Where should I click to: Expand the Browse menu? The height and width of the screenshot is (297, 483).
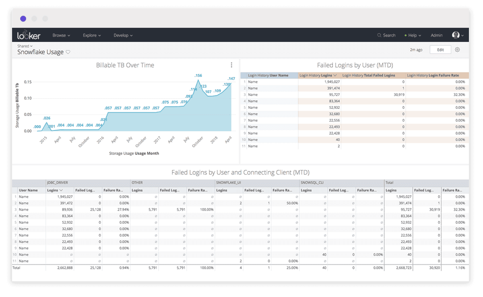pos(61,35)
